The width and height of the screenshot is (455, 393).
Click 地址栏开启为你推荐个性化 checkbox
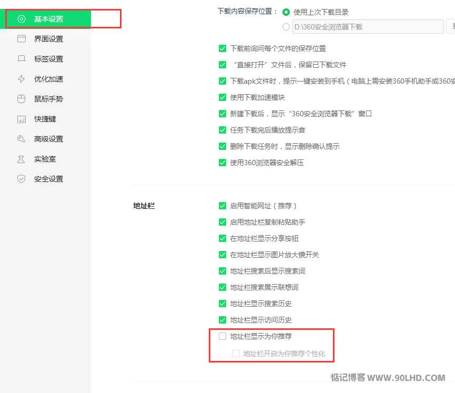pyautogui.click(x=236, y=354)
